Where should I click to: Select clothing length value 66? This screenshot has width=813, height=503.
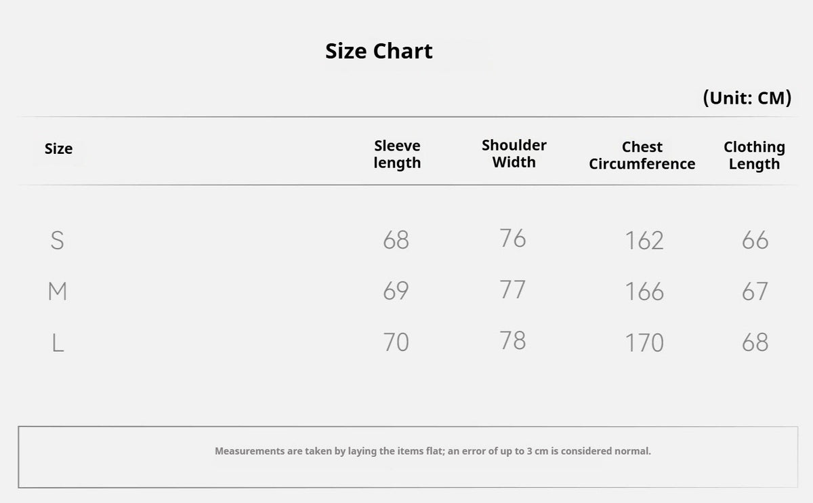pyautogui.click(x=755, y=240)
